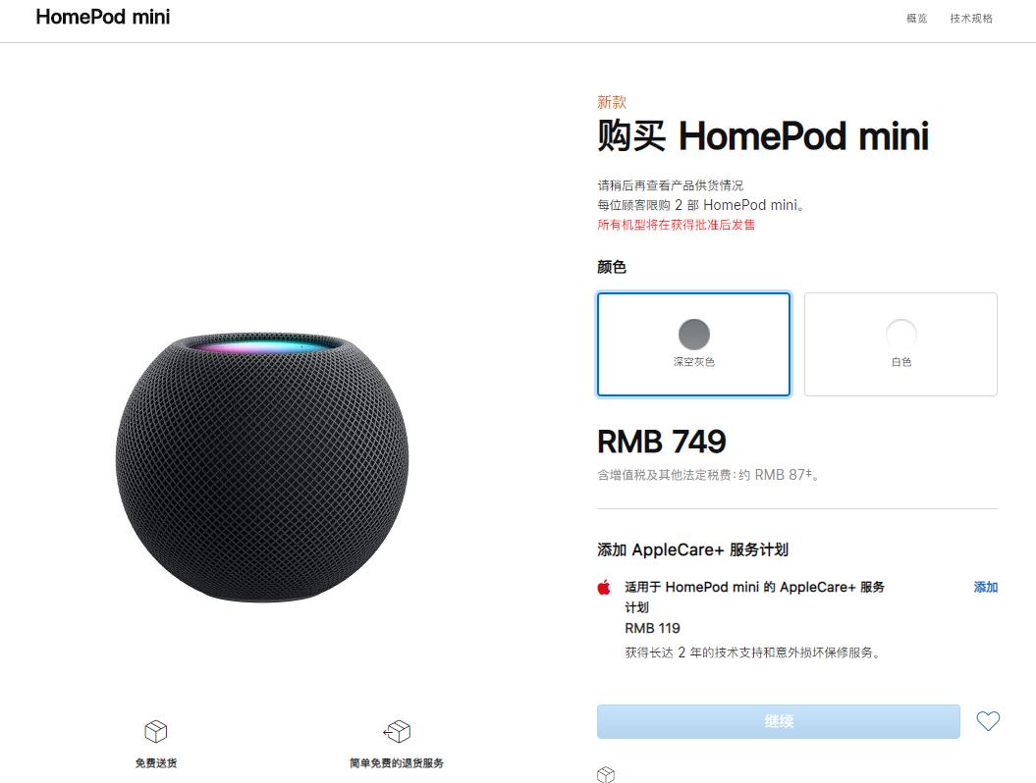The width and height of the screenshot is (1036, 783).
Task: Click the RMB 749 price
Action: click(x=662, y=442)
